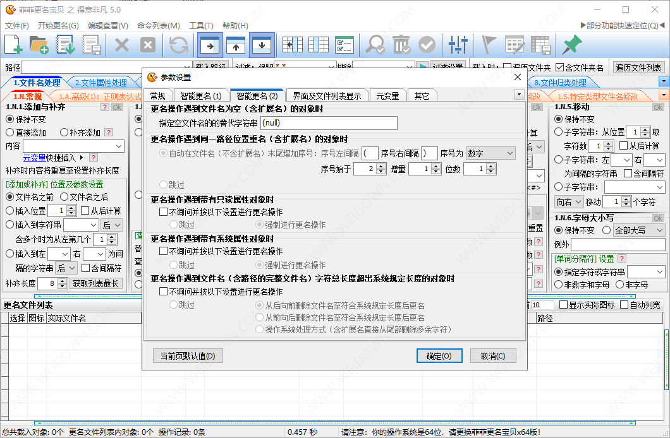670x438 pixels.
Task: Select the 补齐添加 radio button
Action: 64,133
